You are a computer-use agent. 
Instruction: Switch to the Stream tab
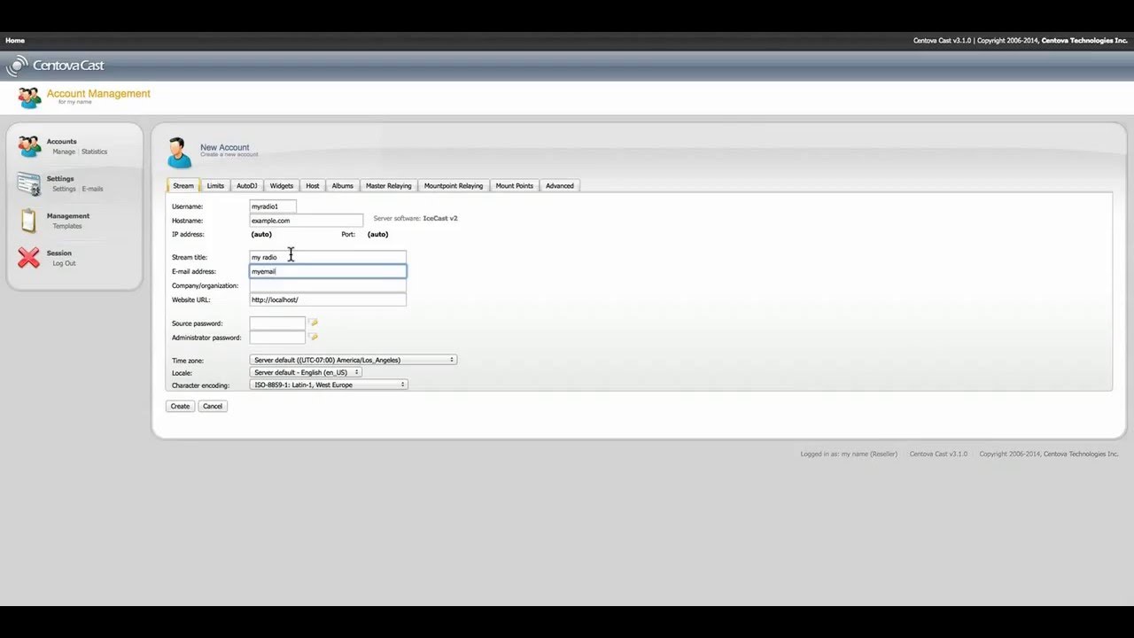pyautogui.click(x=183, y=186)
